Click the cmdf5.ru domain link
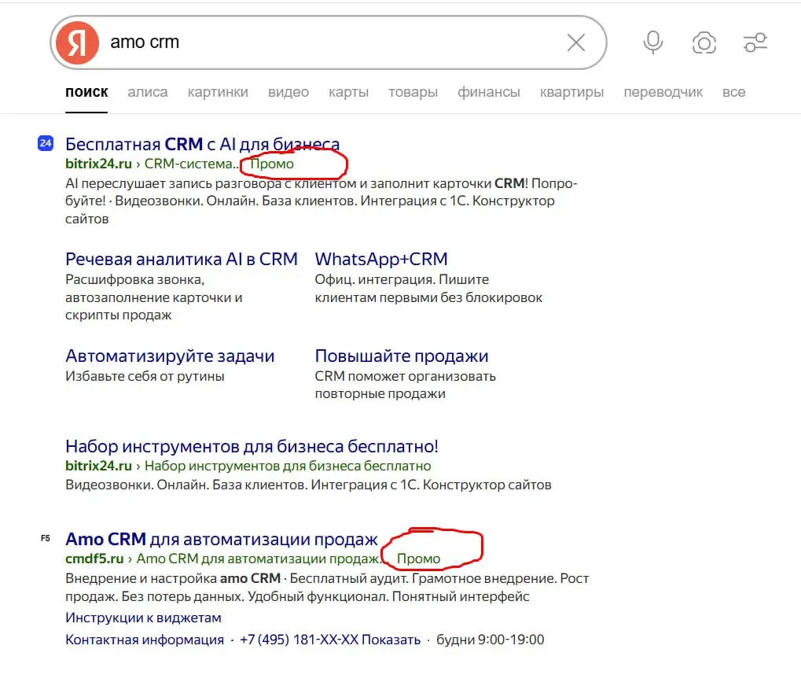This screenshot has width=801, height=675. [x=94, y=559]
